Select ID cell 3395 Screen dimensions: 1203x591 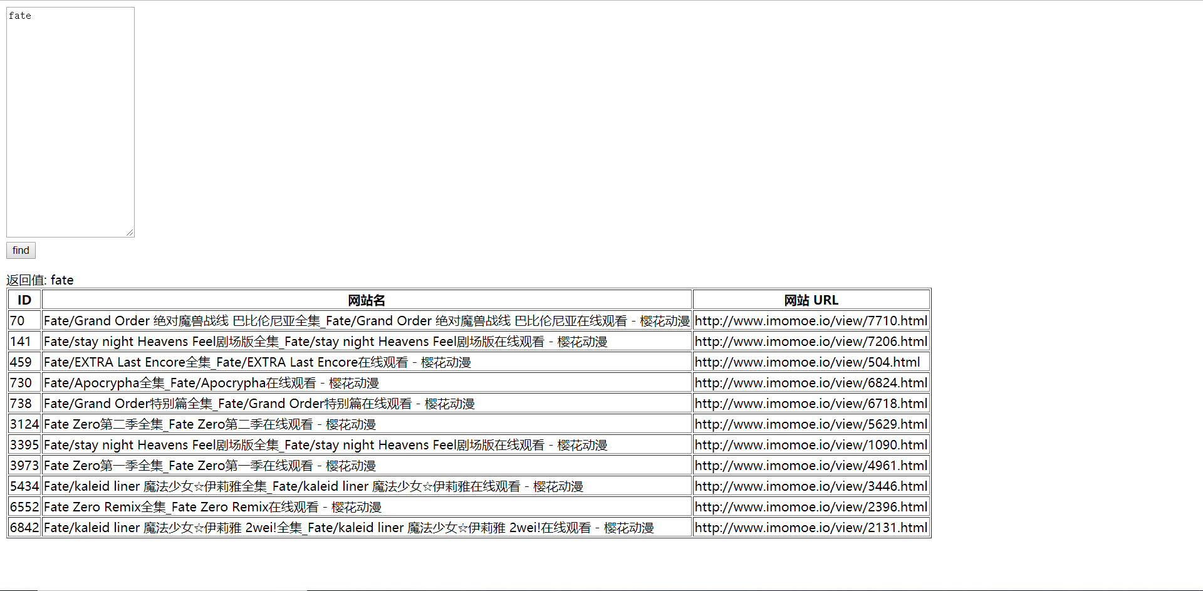click(x=24, y=445)
